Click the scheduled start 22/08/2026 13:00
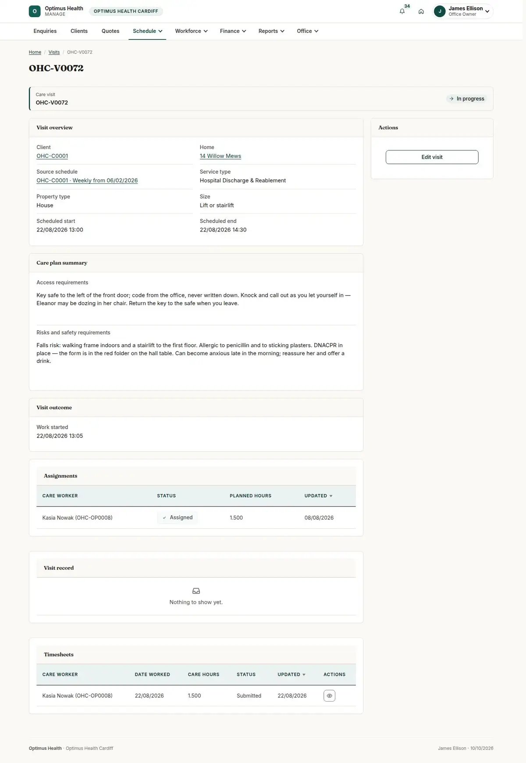 pos(60,230)
